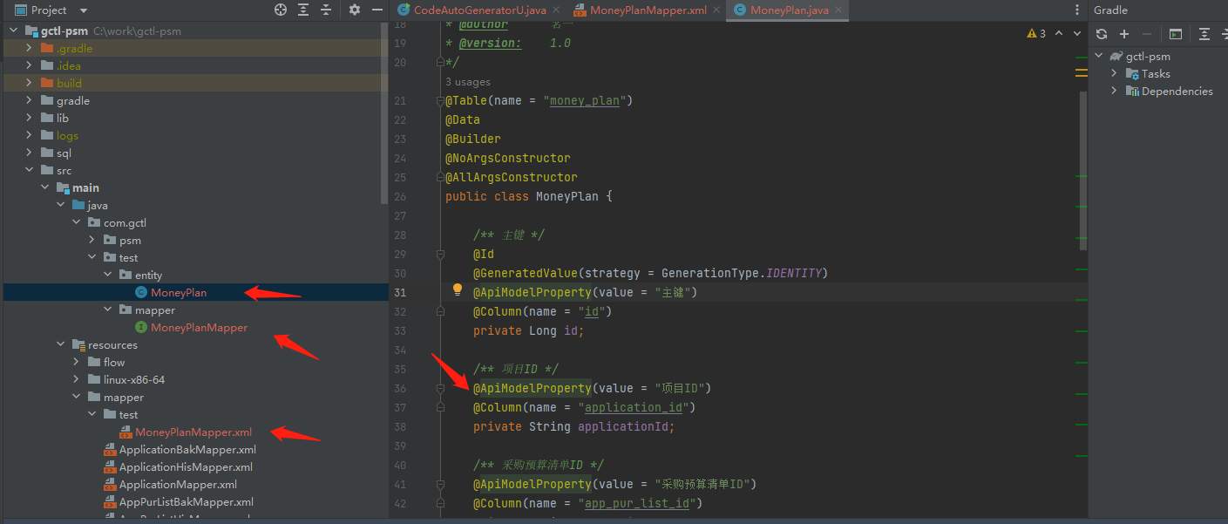The height and width of the screenshot is (524, 1228).
Task: Expand the psm package
Action: [x=92, y=241]
